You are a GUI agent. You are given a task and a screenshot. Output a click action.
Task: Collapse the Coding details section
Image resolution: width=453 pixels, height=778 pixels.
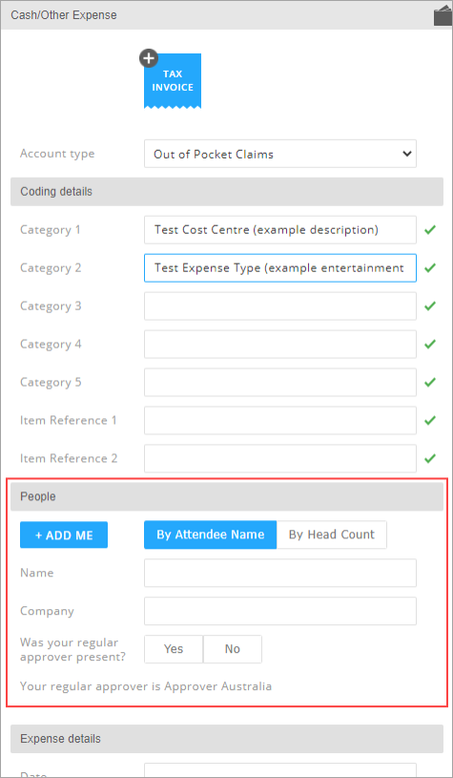(227, 192)
